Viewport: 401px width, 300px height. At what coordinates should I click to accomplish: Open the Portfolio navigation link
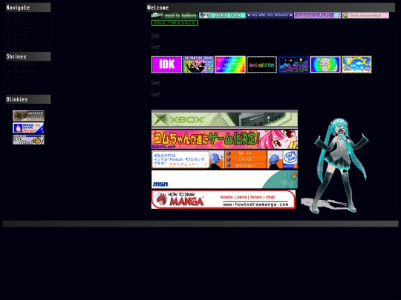click(22, 28)
